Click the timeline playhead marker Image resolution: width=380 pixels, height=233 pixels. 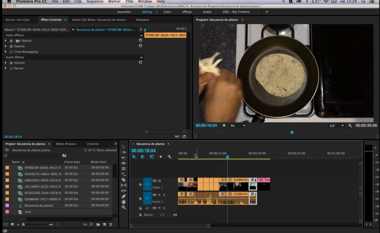click(227, 157)
